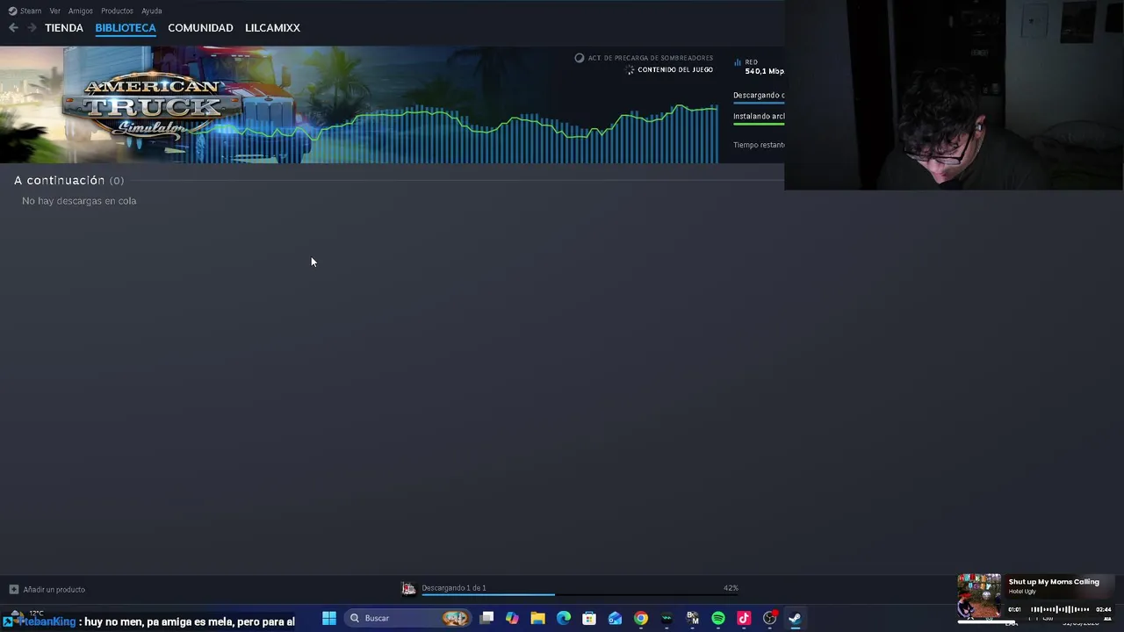
Task: Click the network bars icon beside RED
Action: tap(737, 62)
